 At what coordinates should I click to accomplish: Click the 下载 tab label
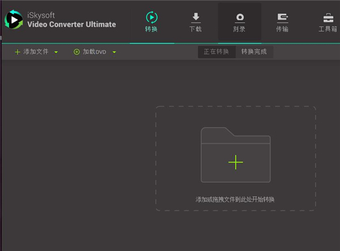[195, 29]
